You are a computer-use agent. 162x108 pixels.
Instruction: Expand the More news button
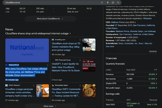click(x=50, y=106)
